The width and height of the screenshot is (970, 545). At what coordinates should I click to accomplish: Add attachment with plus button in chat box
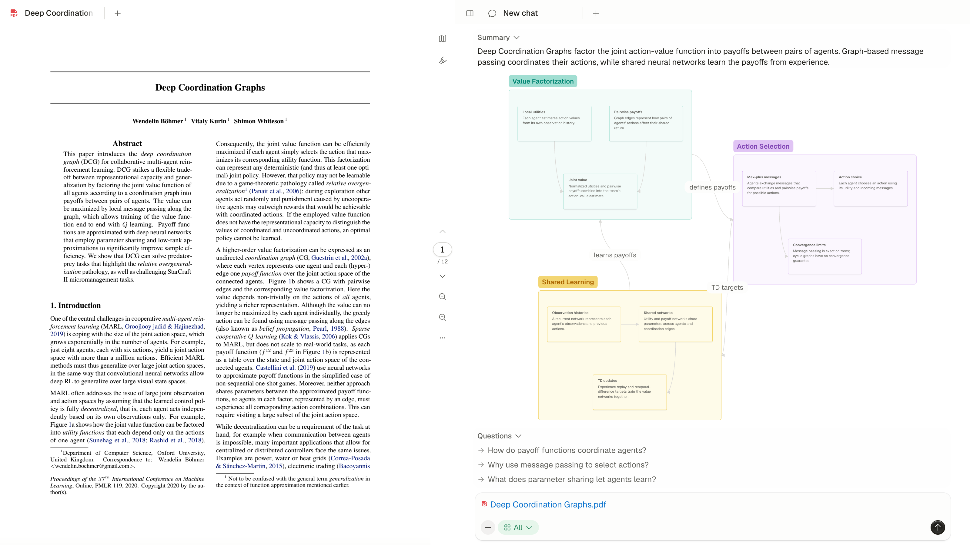click(x=488, y=527)
